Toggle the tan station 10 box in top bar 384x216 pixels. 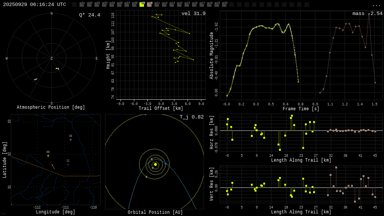point(149,4)
